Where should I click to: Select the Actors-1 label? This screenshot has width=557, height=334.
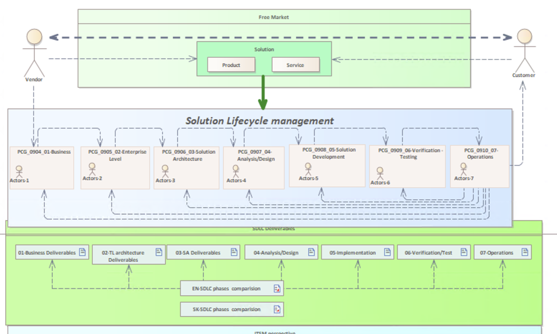(x=19, y=180)
